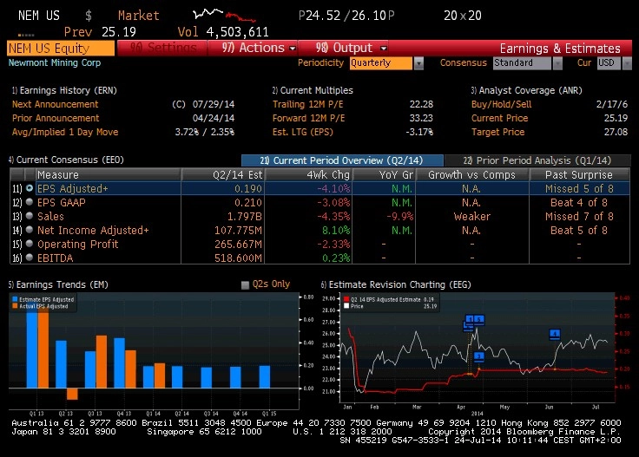Click the Q2/14 Est column header
The image size is (639, 457).
[x=223, y=174]
